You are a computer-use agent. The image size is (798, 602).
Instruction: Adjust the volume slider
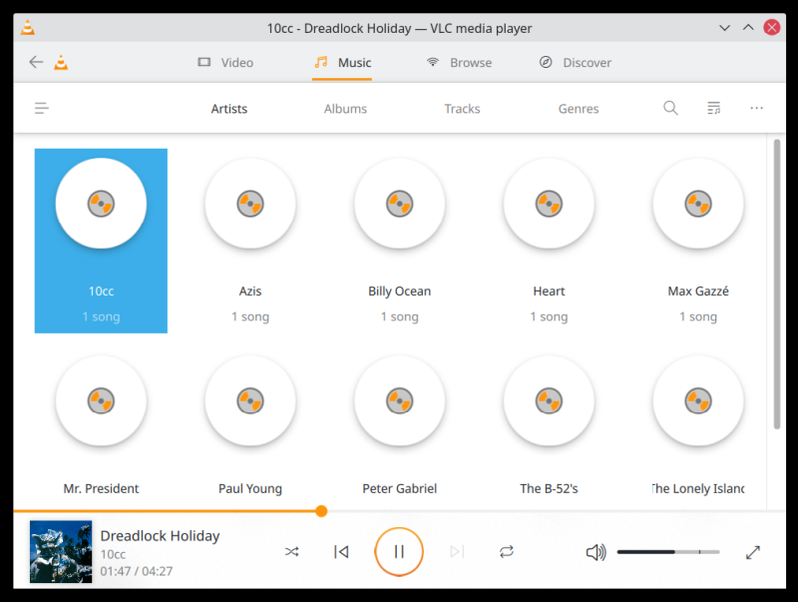coord(667,552)
